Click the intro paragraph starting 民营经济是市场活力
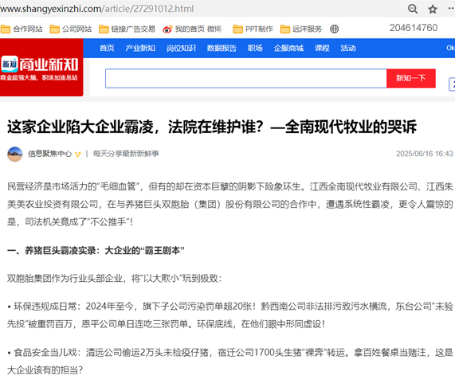This screenshot has width=455, height=391. point(230,204)
